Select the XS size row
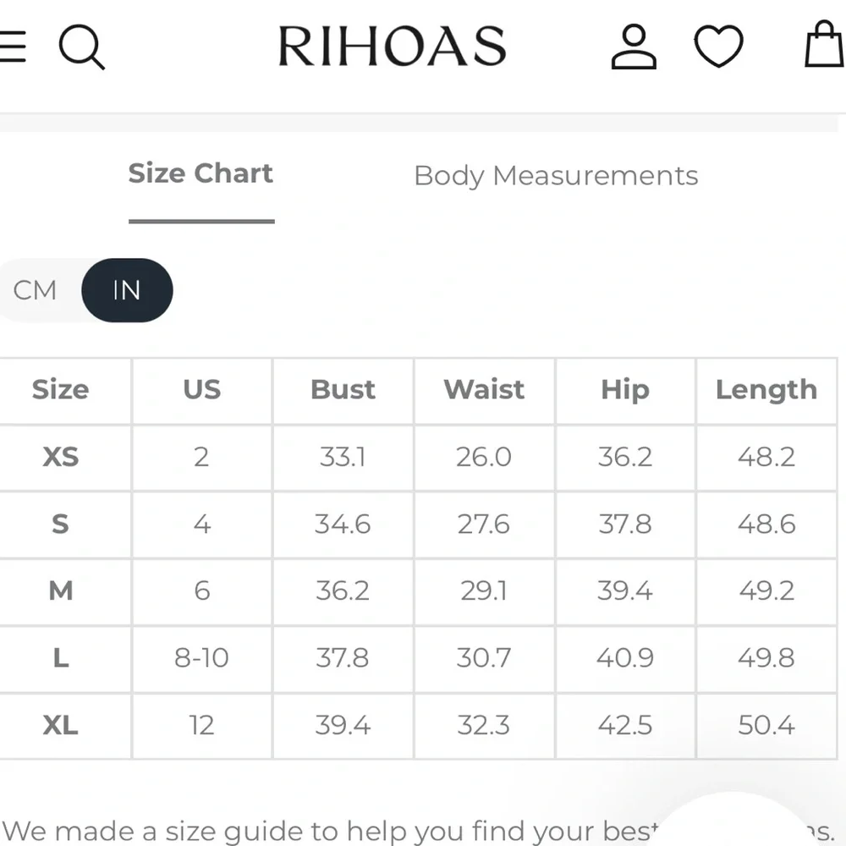 60,457
